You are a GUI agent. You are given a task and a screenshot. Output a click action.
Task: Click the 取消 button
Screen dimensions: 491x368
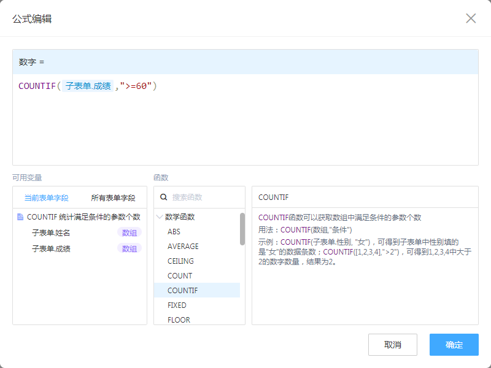coord(392,345)
